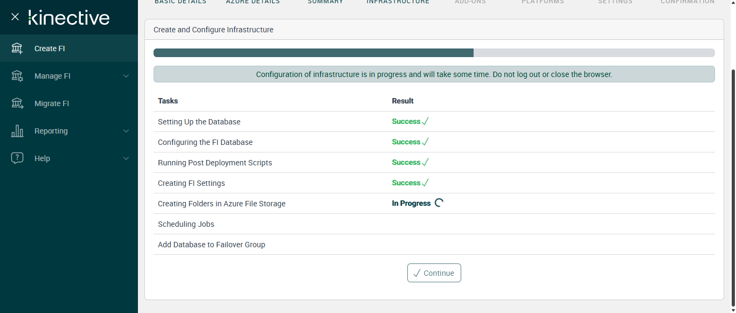Click the Kinective logo

[x=69, y=18]
